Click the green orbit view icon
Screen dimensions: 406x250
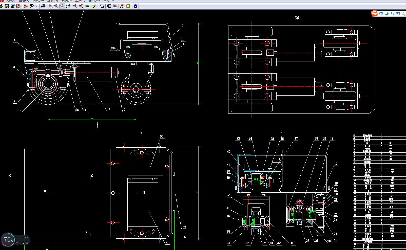point(87,6)
